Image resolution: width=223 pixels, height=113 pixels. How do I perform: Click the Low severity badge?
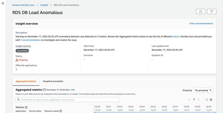coord(22,51)
